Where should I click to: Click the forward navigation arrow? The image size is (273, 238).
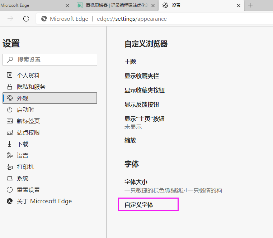tap(10, 18)
